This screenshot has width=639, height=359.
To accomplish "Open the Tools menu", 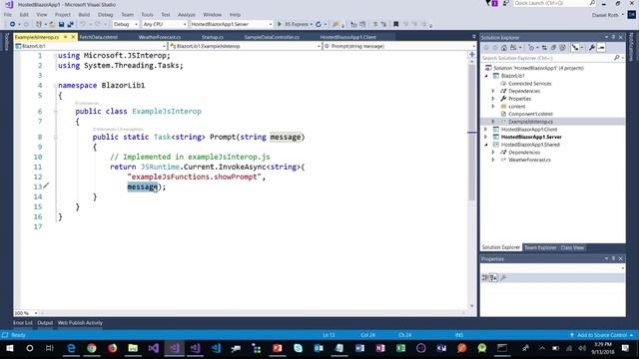I will [x=147, y=15].
